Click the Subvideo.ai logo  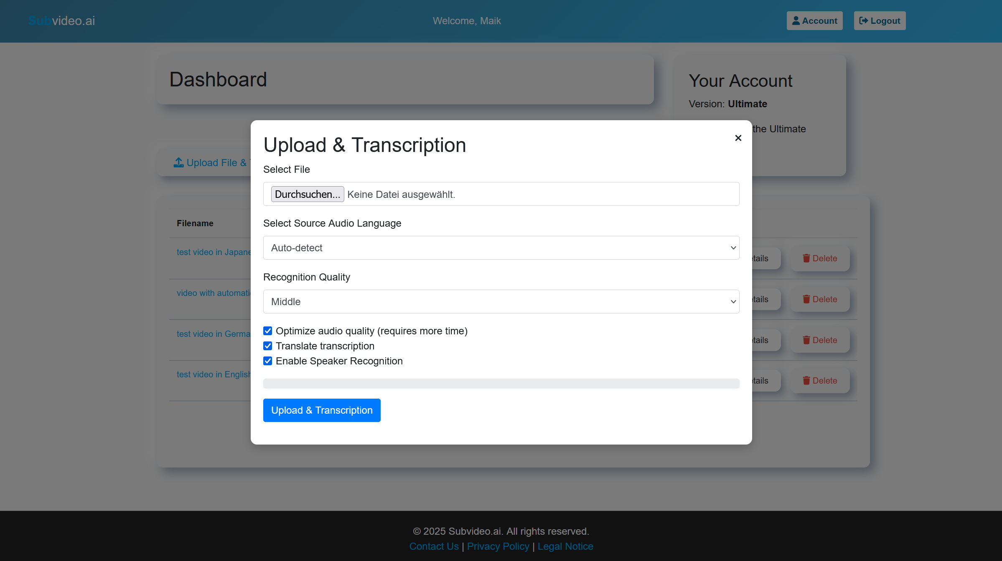(x=62, y=21)
